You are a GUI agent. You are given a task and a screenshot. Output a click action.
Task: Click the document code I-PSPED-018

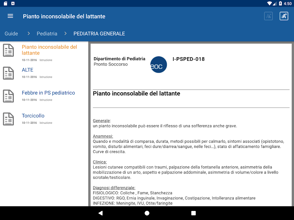[x=188, y=59]
